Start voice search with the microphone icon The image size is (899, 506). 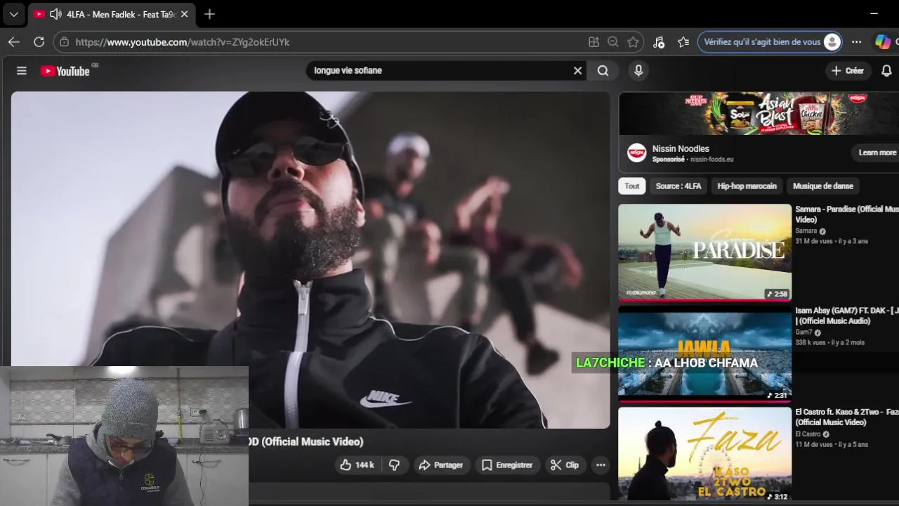coord(638,70)
